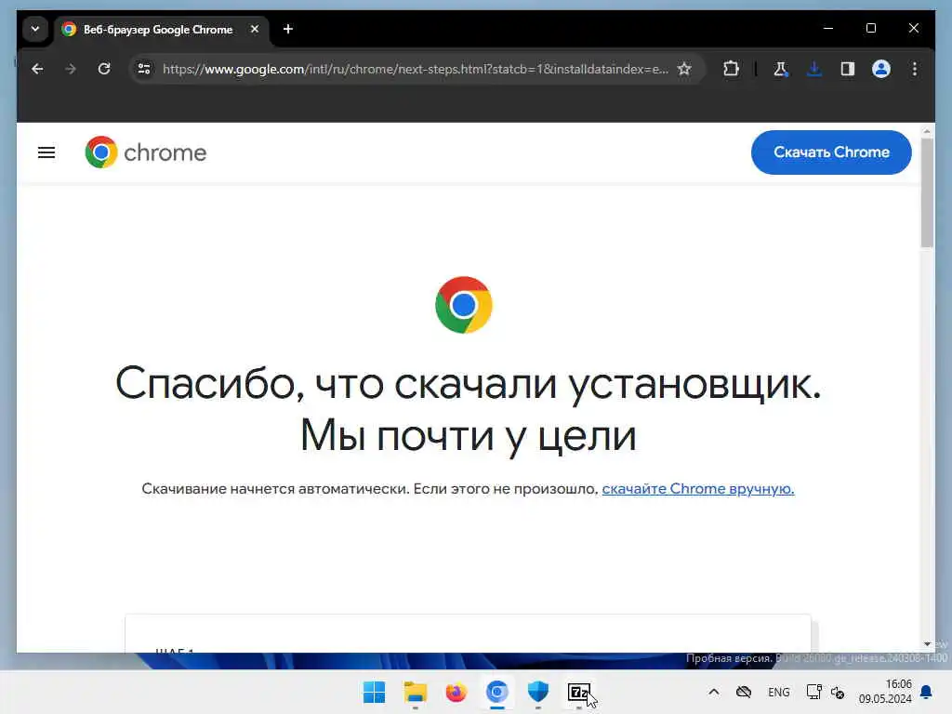This screenshot has width=952, height=714.
Task: Close the Веб-браузер Google Chrome tab
Action: pos(255,29)
